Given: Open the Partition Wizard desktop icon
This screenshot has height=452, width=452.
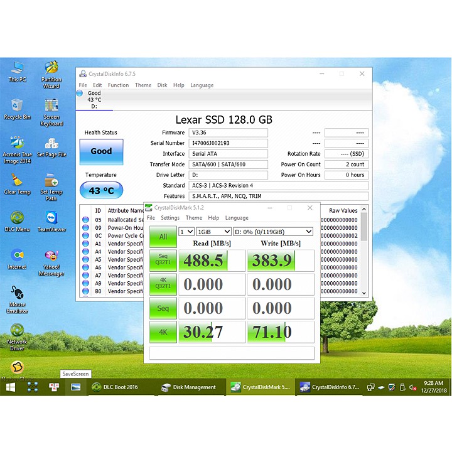Looking at the screenshot, I should point(51,69).
